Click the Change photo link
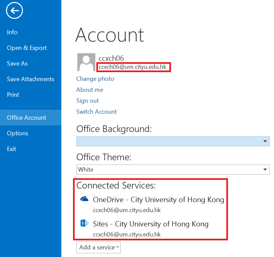 pos(95,79)
